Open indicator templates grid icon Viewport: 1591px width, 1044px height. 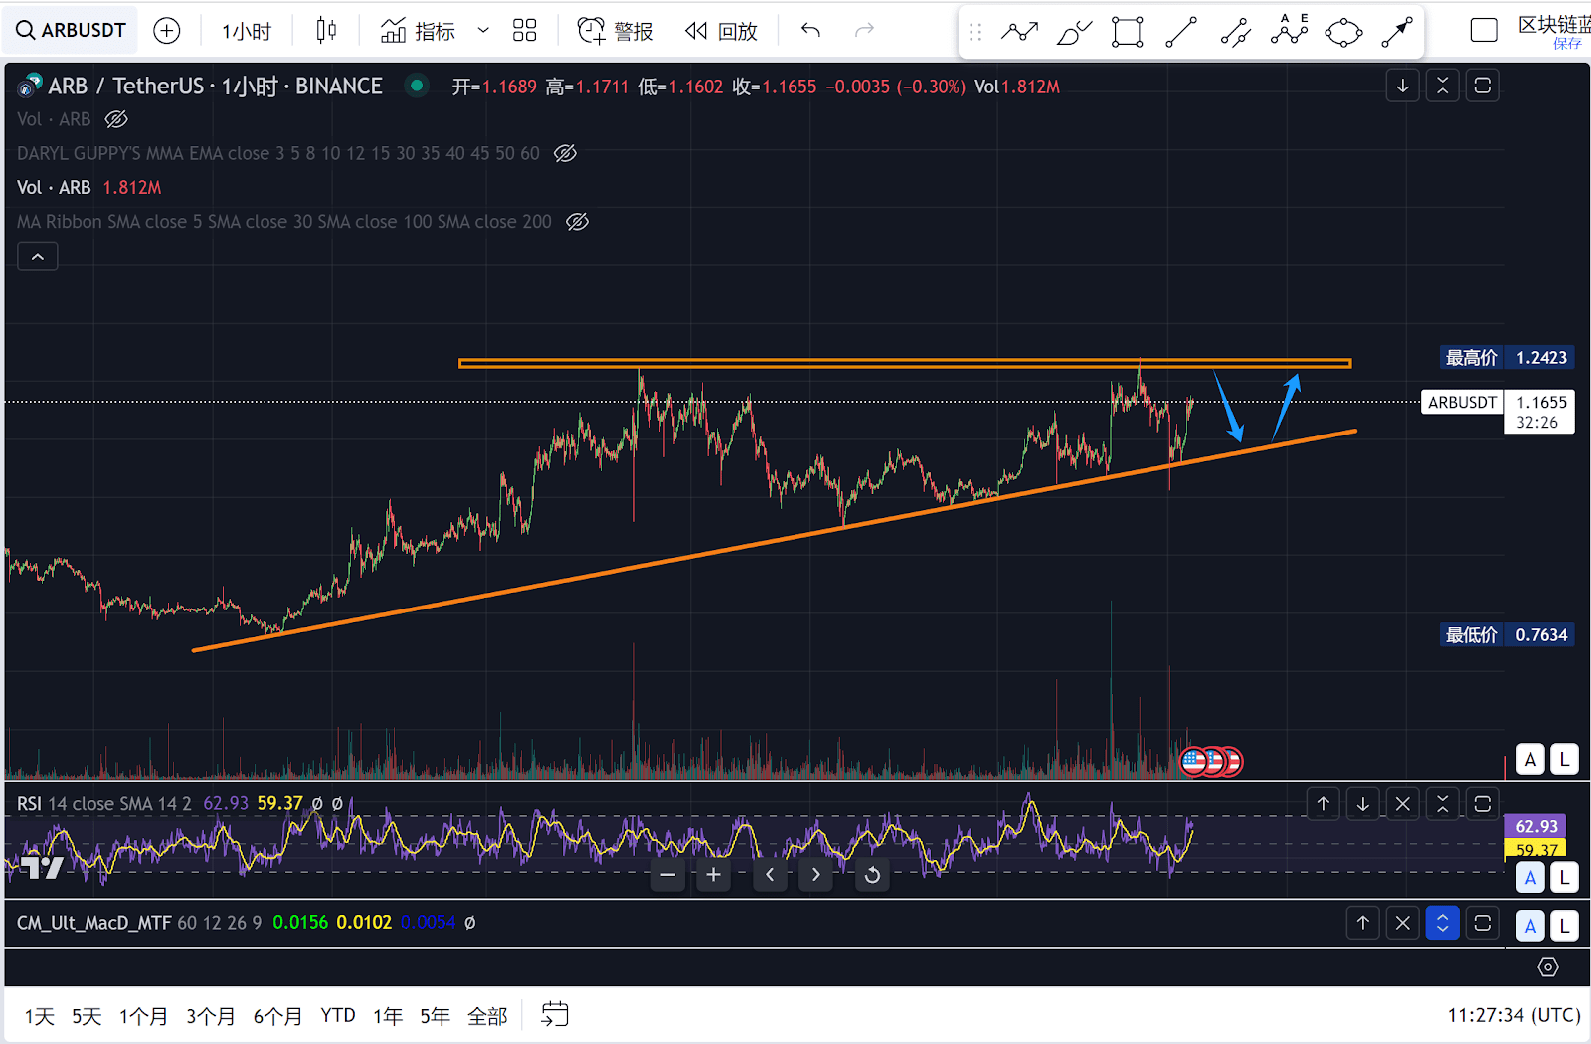point(524,31)
